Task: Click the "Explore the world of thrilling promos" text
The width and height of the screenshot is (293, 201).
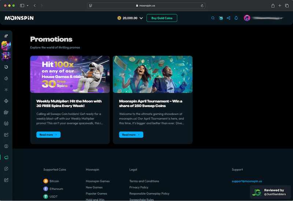Action: point(55,48)
